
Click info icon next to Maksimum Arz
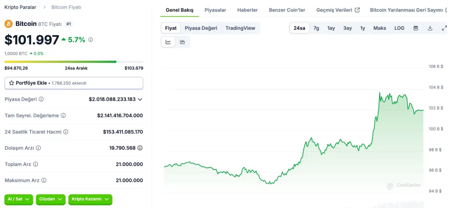[44, 180]
